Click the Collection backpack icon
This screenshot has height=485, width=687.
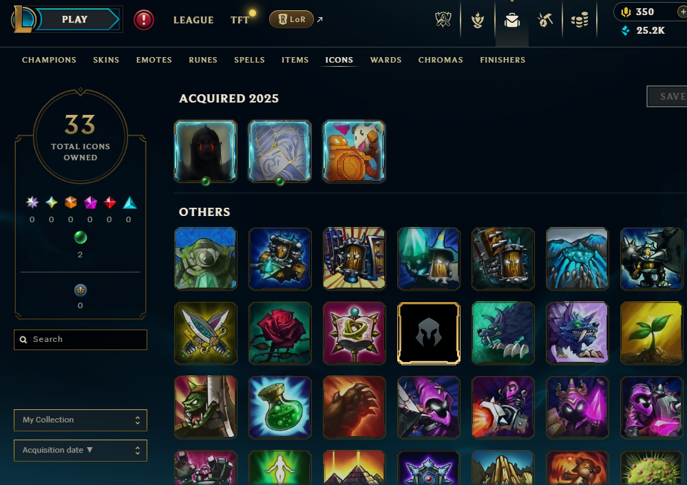pyautogui.click(x=511, y=20)
